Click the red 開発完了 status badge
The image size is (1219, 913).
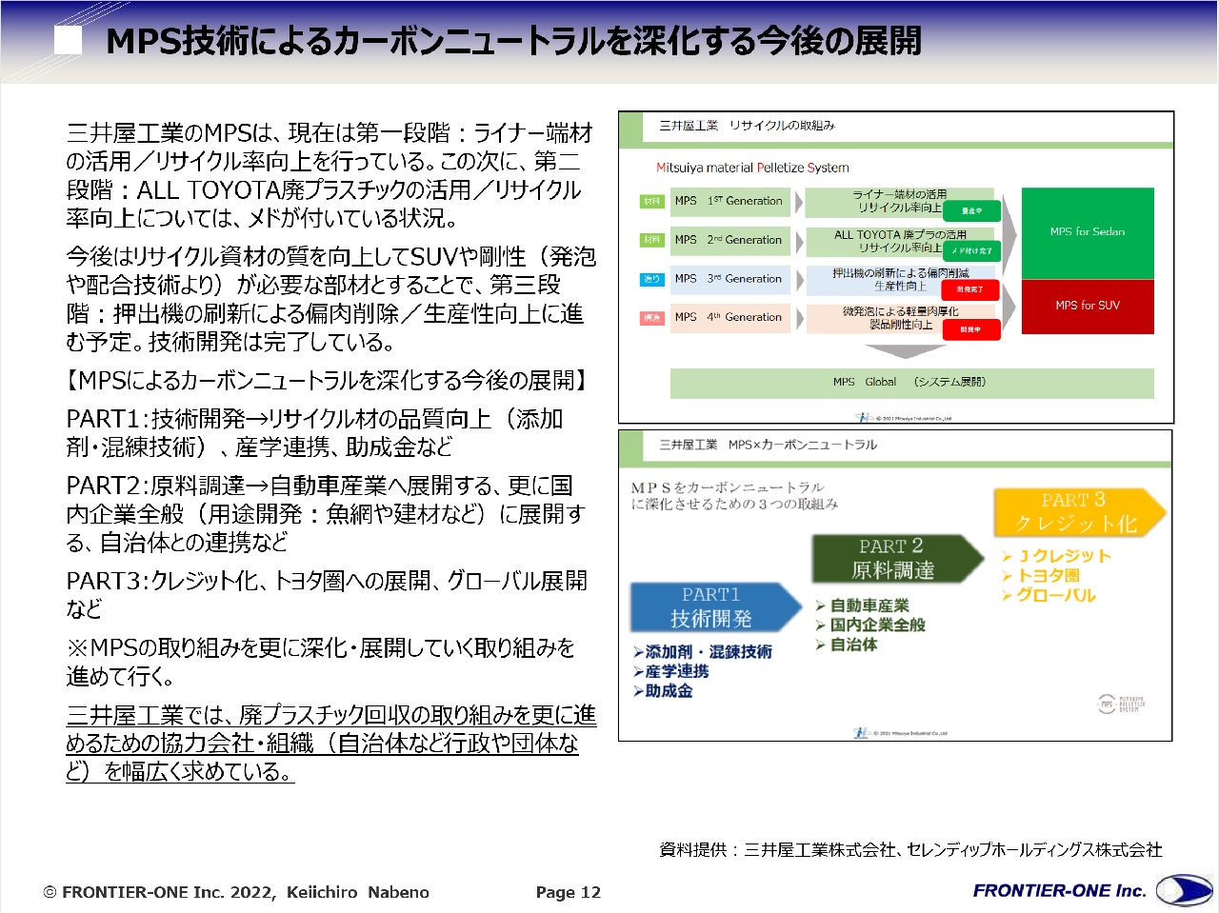click(x=969, y=289)
